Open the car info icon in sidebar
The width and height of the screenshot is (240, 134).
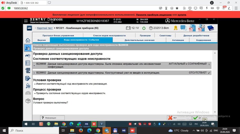[28, 55]
